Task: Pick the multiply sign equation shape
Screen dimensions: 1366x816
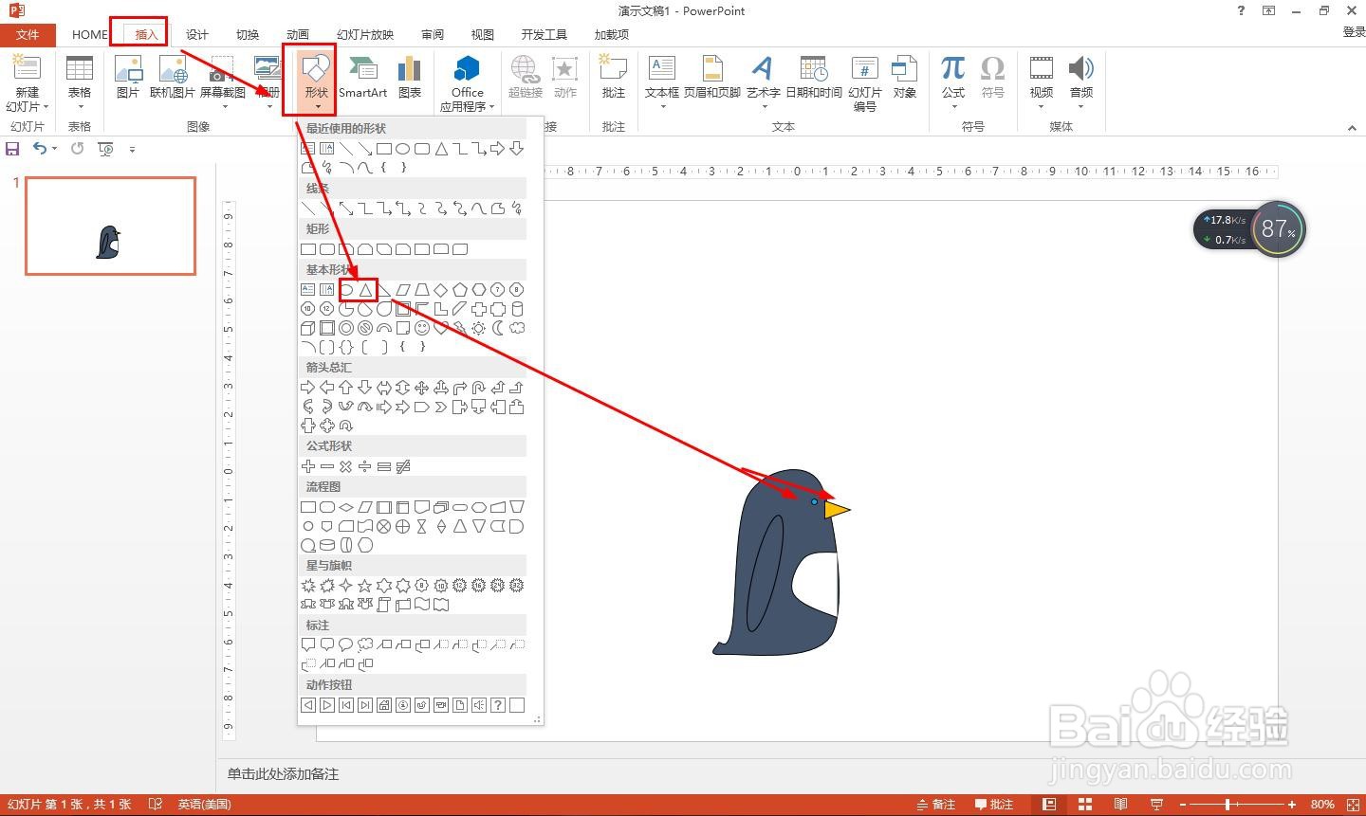Action: 346,466
